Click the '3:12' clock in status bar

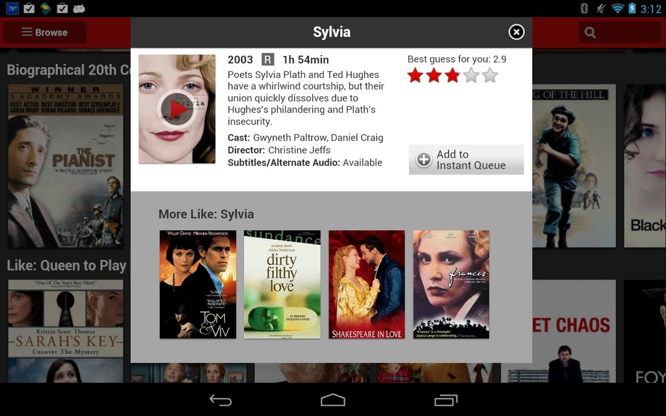[650, 8]
